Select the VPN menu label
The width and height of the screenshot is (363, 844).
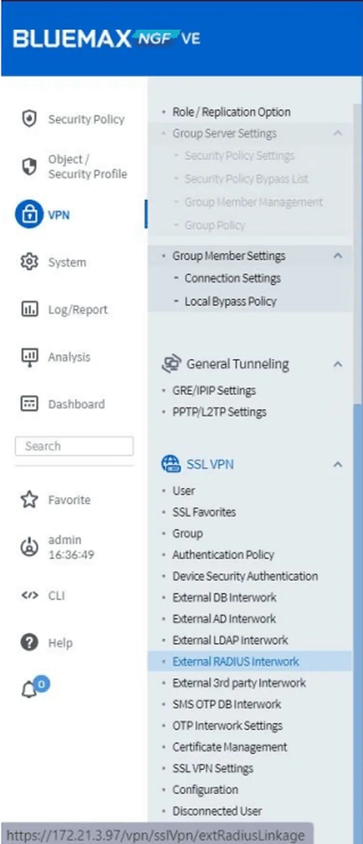tap(59, 214)
